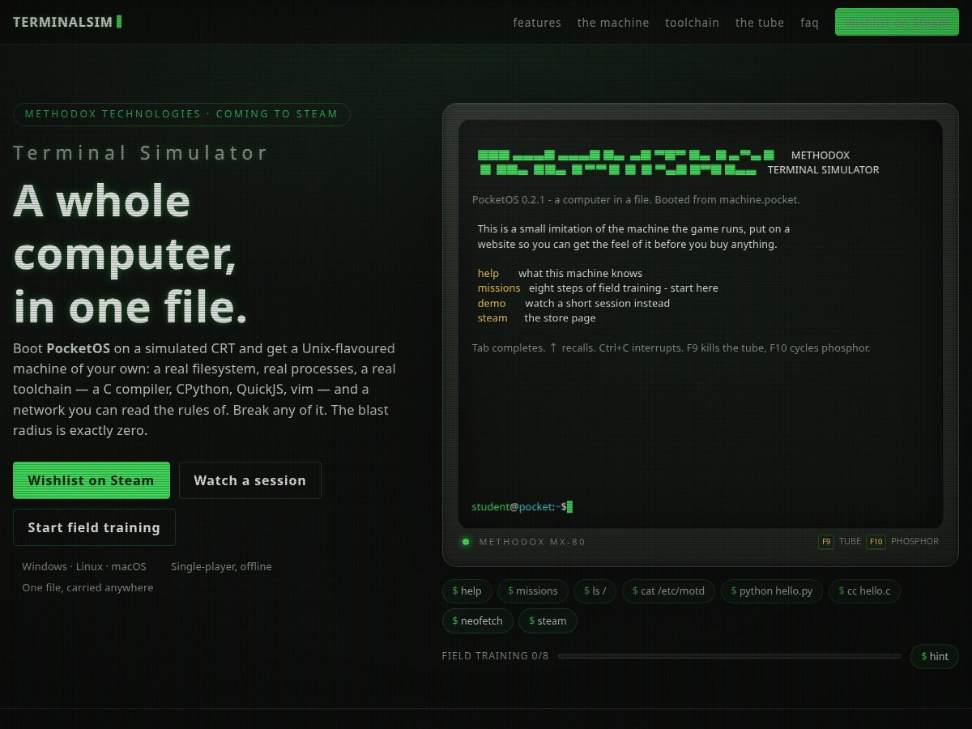Click the field training progress bar
This screenshot has width=972, height=729.
tap(729, 656)
